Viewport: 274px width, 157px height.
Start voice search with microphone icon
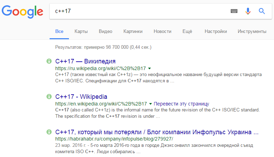point(248,11)
